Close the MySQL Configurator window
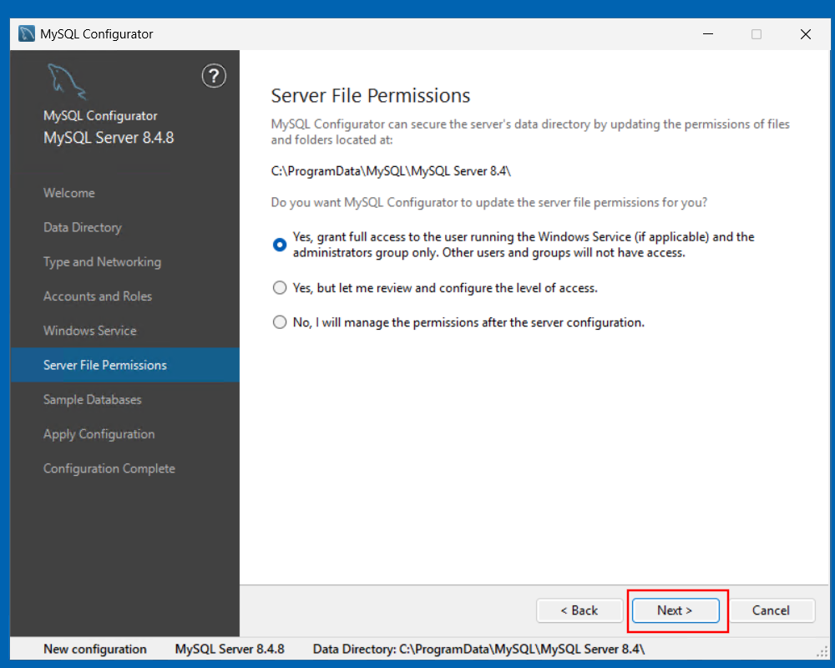Image resolution: width=835 pixels, height=668 pixels. (x=806, y=34)
